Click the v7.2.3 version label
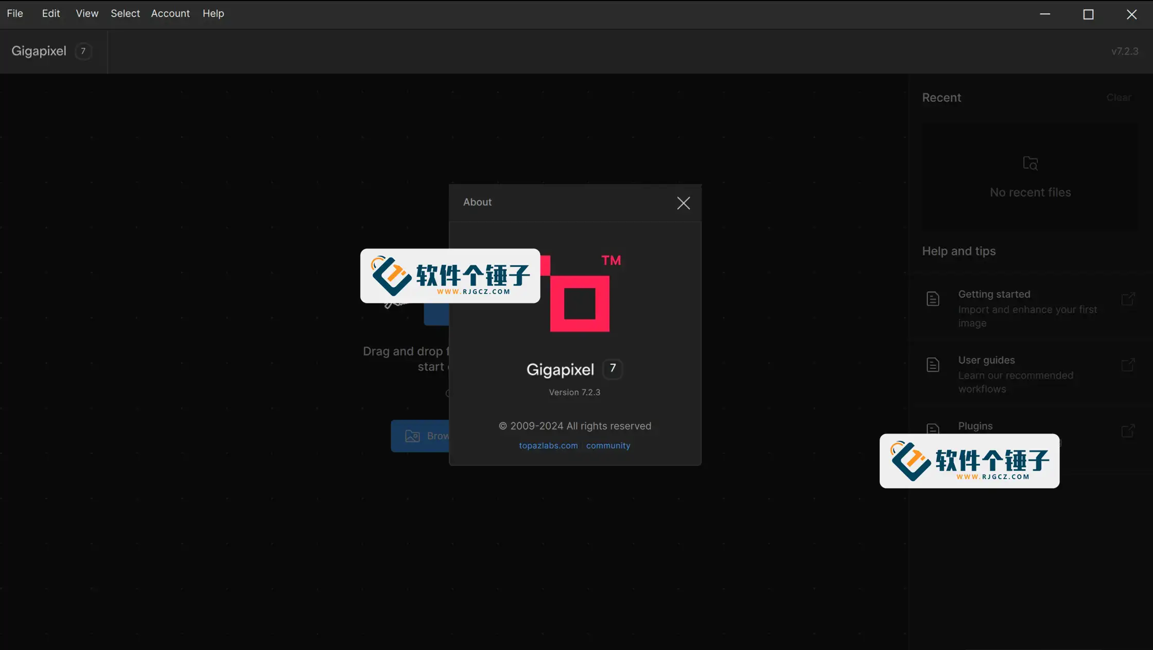The width and height of the screenshot is (1153, 650). [x=1125, y=51]
